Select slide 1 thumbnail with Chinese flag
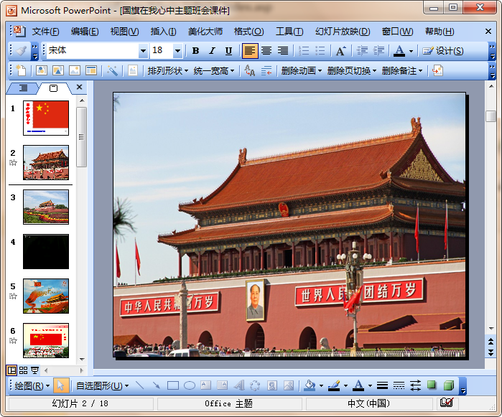Screen dimensions: 502x417 point(46,118)
